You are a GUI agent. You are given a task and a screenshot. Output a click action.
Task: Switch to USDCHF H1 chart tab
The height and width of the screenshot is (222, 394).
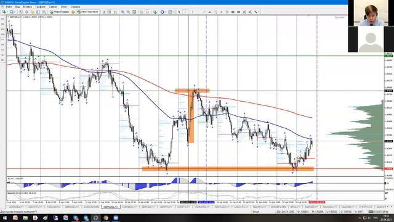click(35, 207)
